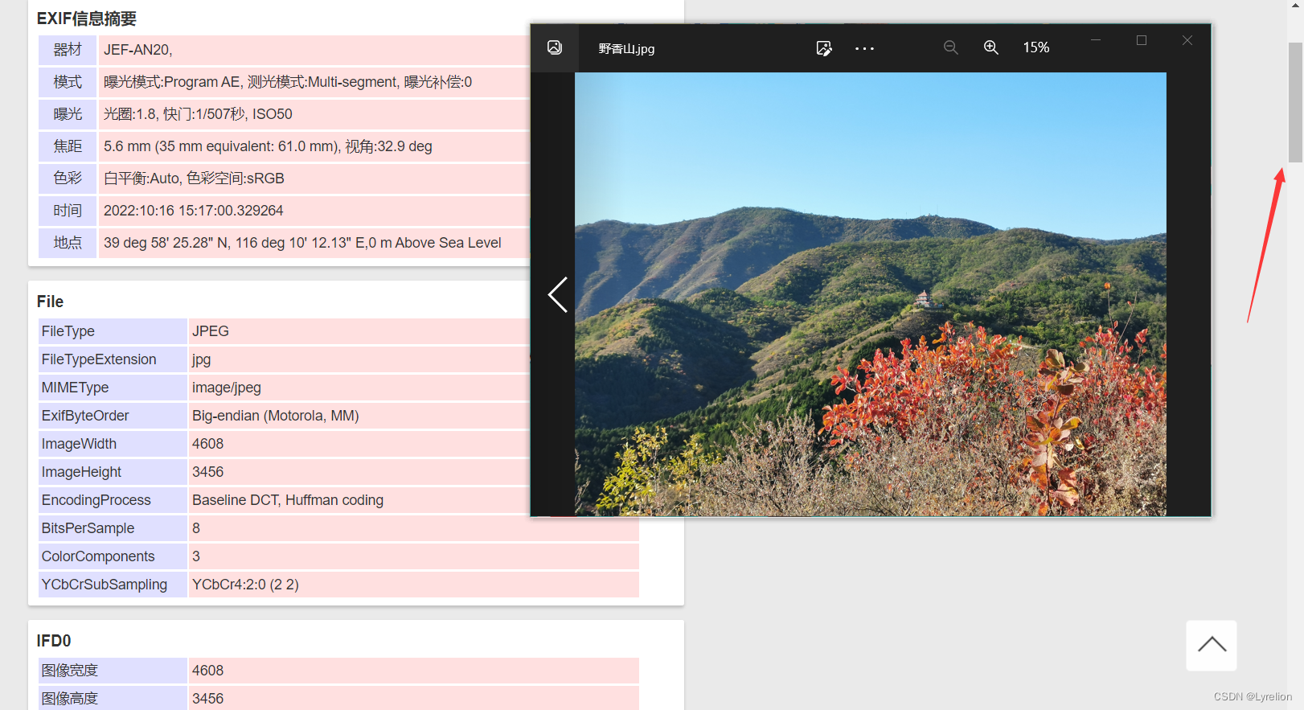The height and width of the screenshot is (710, 1304).
Task: Close the Photos viewer window
Action: click(1187, 39)
